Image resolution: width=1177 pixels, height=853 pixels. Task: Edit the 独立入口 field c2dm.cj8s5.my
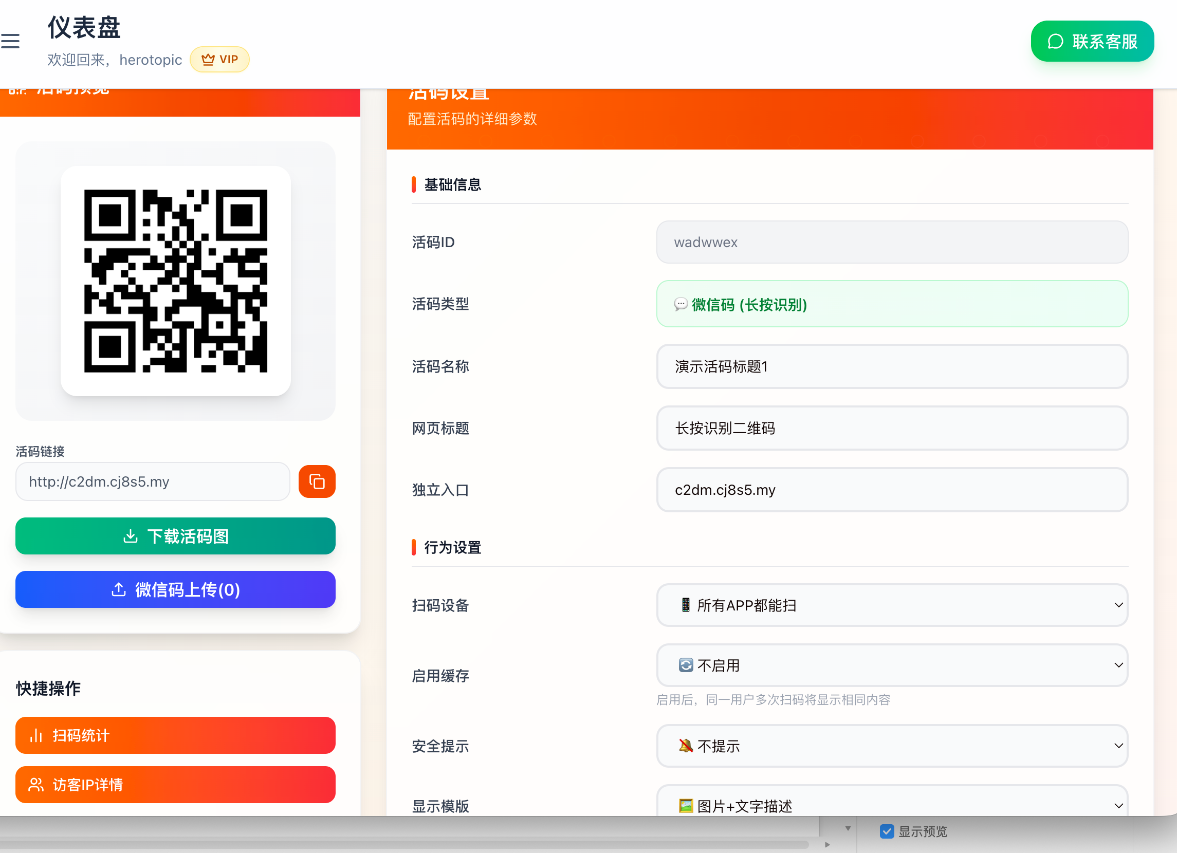[x=892, y=490]
